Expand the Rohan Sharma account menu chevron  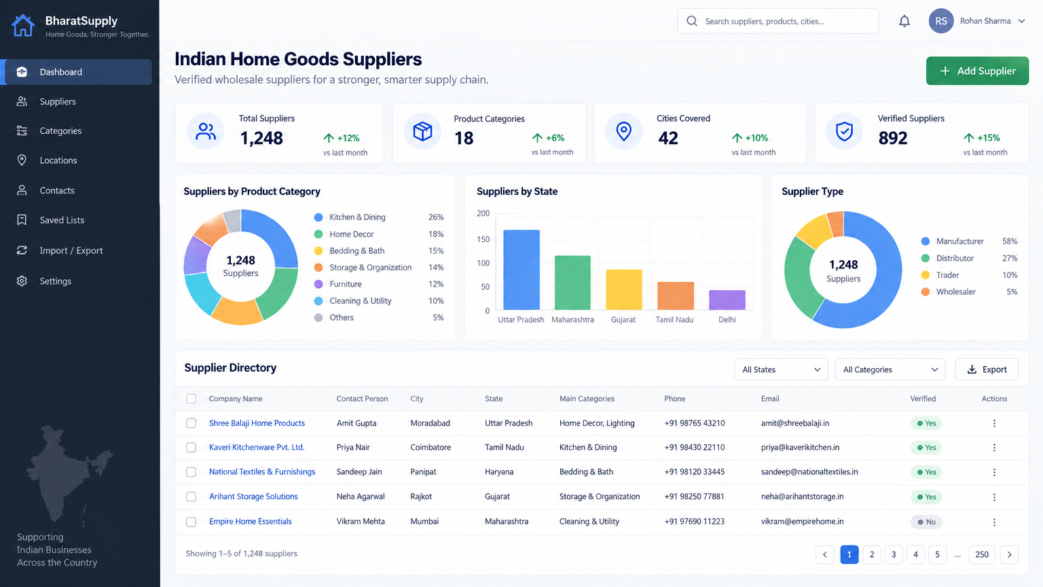pos(1022,21)
